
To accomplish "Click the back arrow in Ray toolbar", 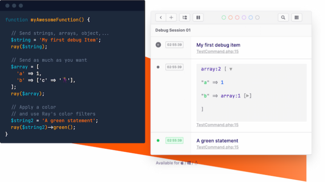I will pos(161,17).
